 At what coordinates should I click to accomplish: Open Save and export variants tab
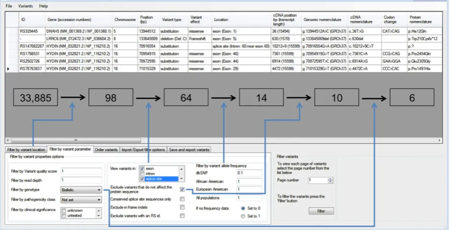tap(189, 150)
